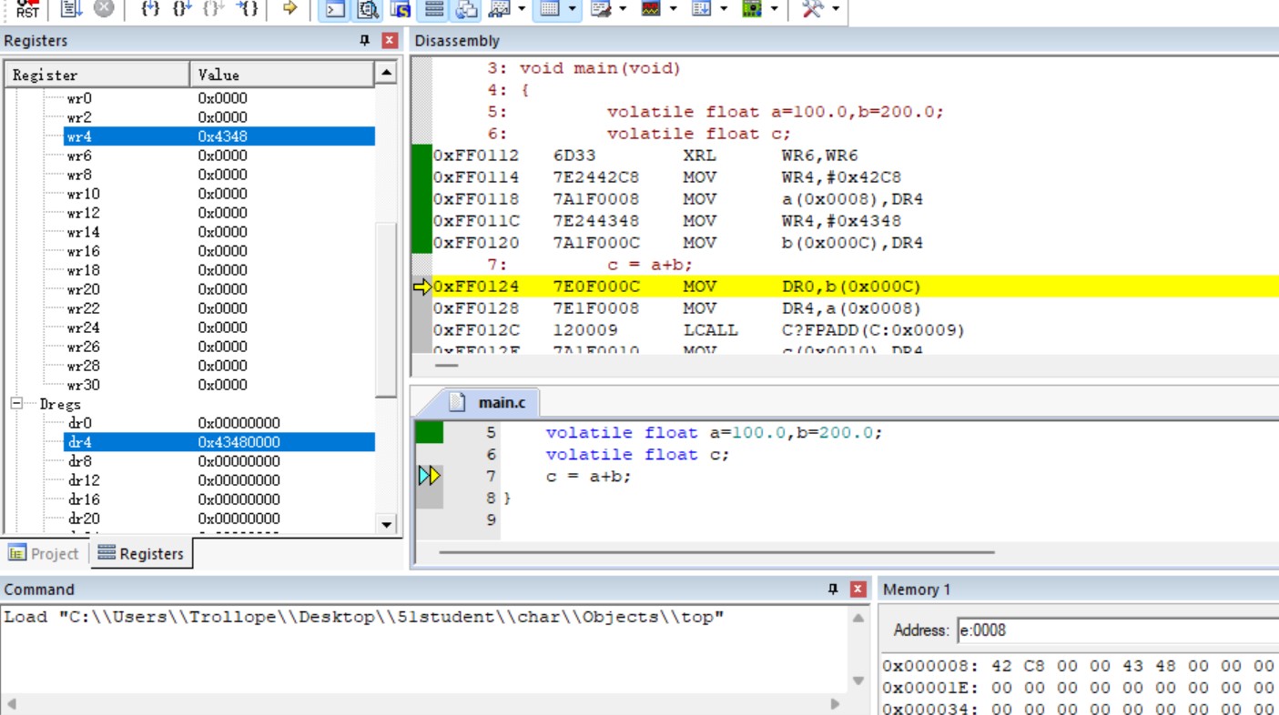The height and width of the screenshot is (715, 1279).
Task: Click the Step into icon
Action: click(x=150, y=9)
